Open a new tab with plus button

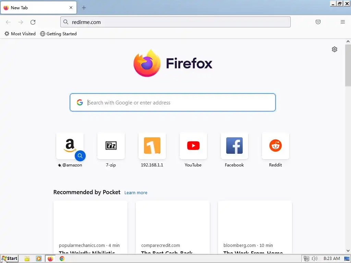(84, 8)
